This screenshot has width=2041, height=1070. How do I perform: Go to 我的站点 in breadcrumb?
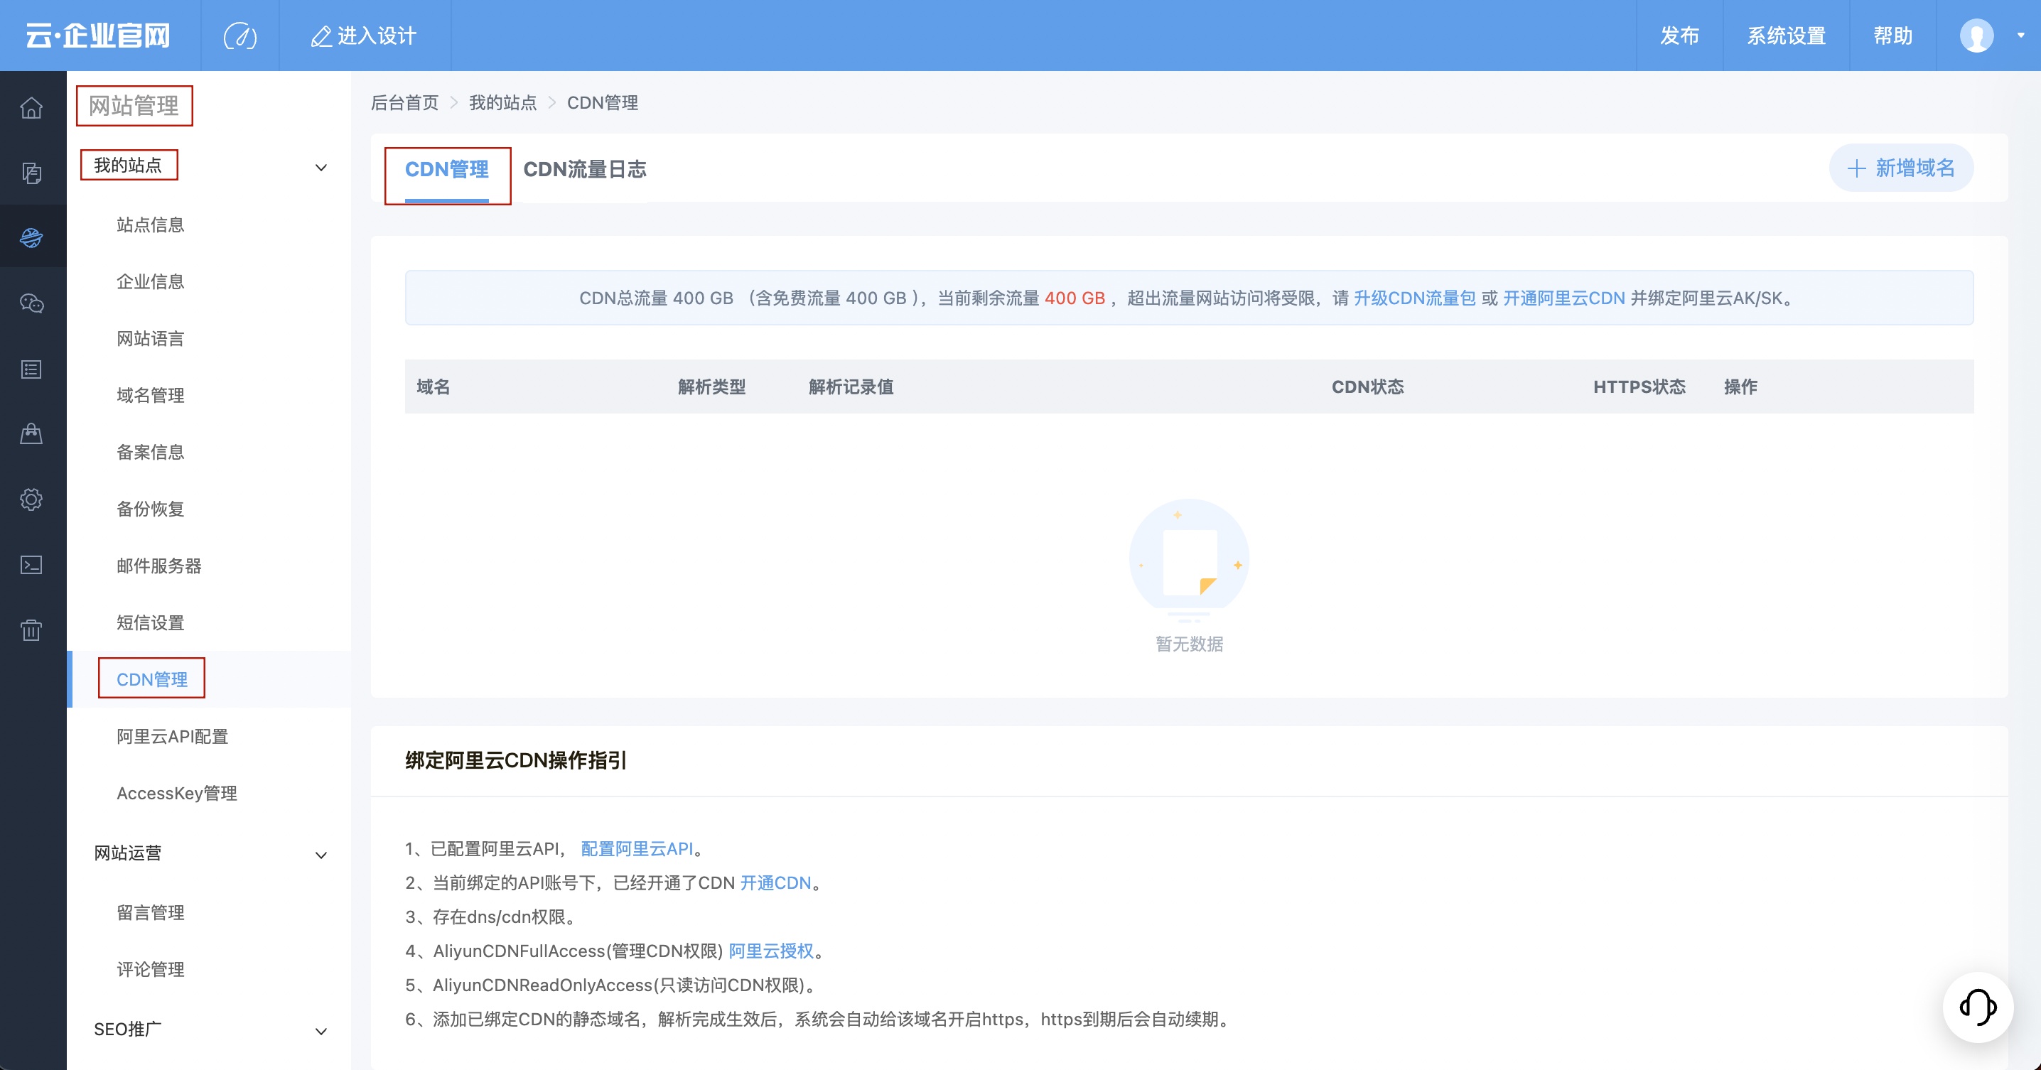click(x=502, y=102)
